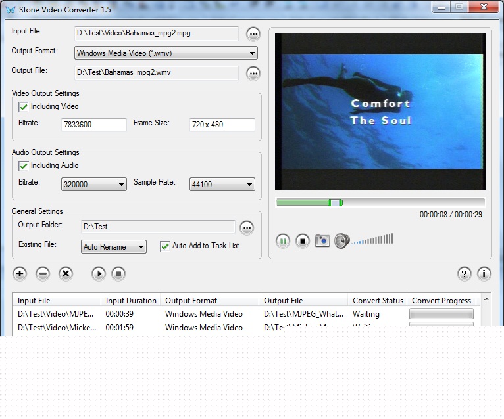This screenshot has width=504, height=419.
Task: Remove selected task with minus button
Action: [x=43, y=274]
